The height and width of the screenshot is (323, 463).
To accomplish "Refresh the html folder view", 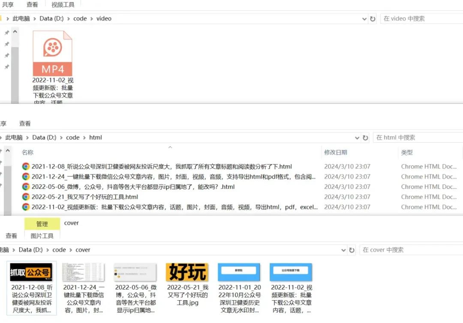I will click(365, 138).
